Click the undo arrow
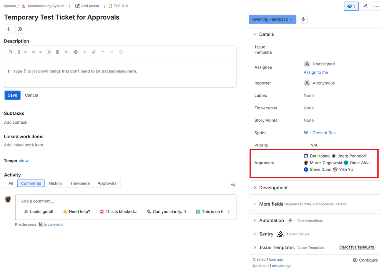 coord(103,52)
